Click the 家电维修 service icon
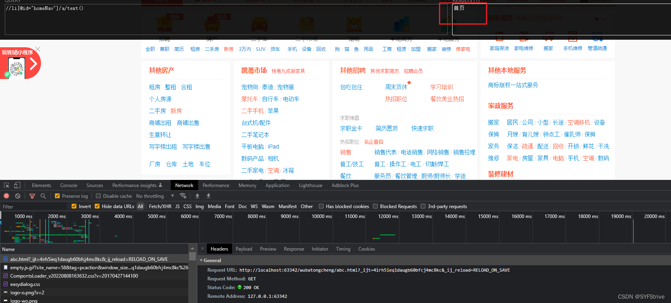 [524, 38]
